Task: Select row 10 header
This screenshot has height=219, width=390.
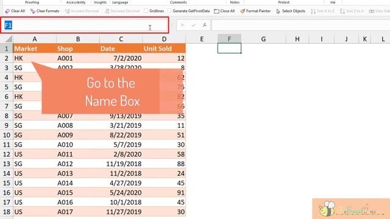Action: 7,135
